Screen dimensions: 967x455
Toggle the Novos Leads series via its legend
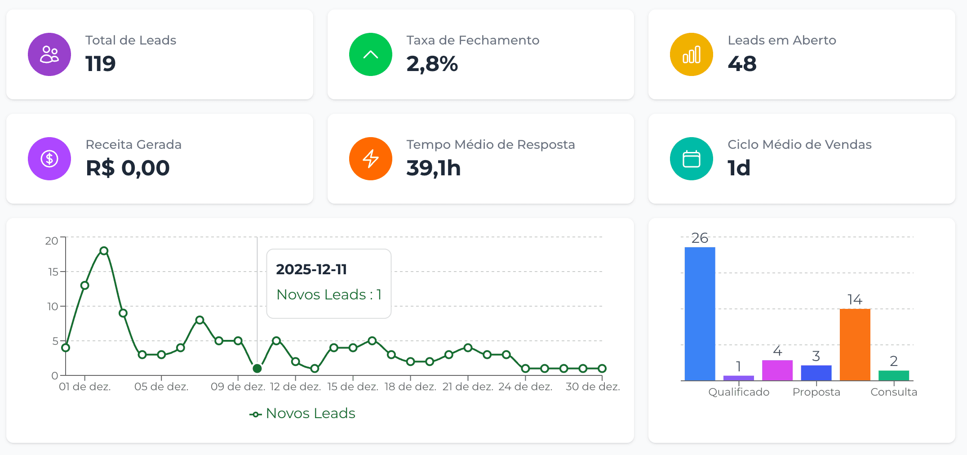(310, 413)
